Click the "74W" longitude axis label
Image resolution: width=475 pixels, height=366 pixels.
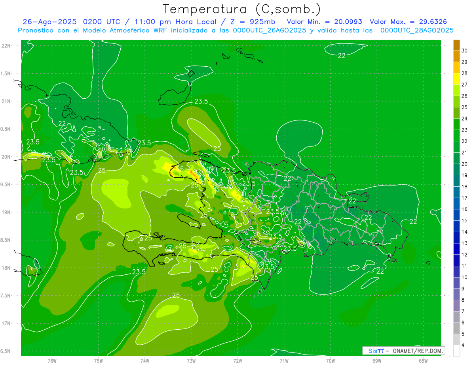(145, 360)
